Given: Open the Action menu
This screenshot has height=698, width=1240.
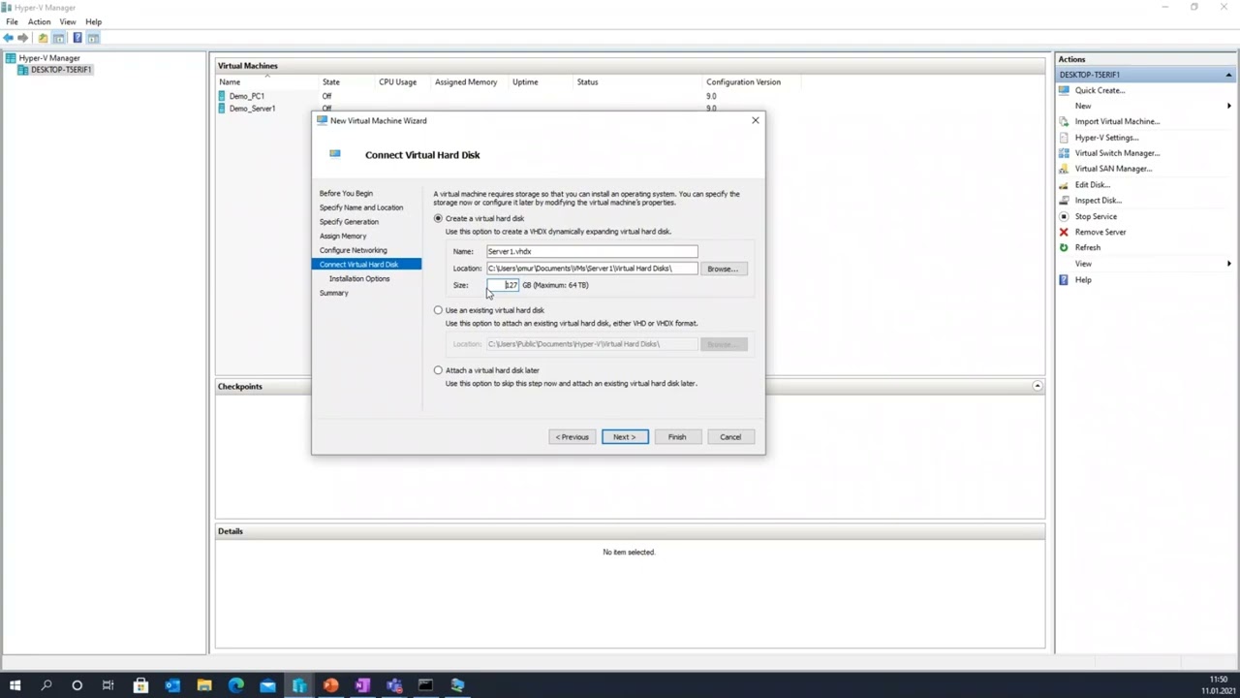Looking at the screenshot, I should [x=40, y=21].
